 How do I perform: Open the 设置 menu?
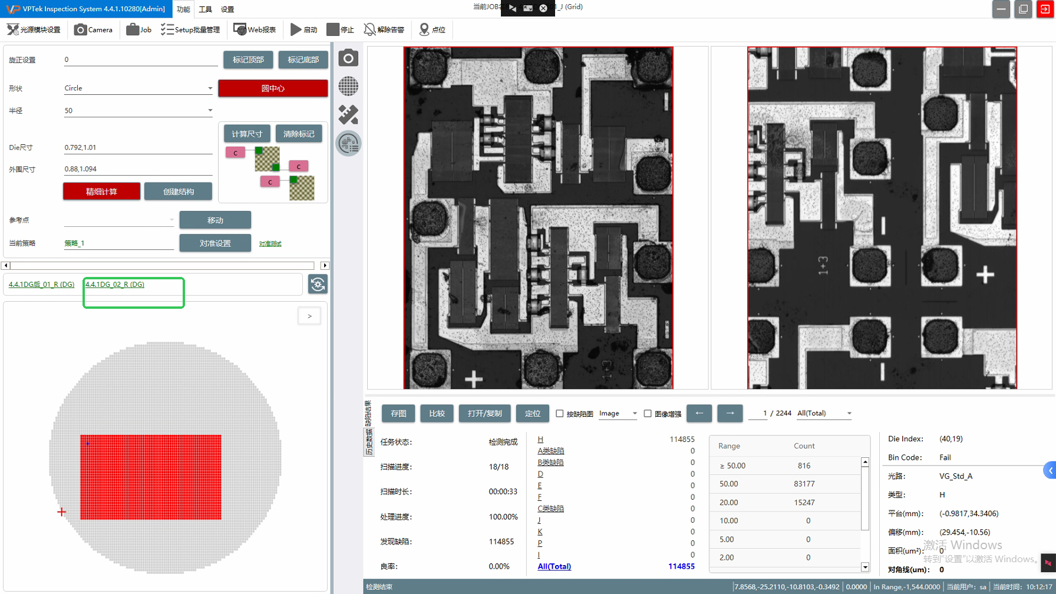pyautogui.click(x=227, y=9)
